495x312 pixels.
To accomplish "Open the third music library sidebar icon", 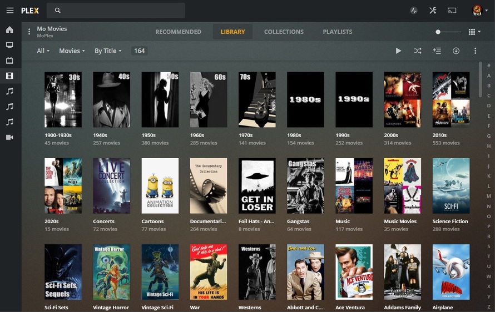I will pyautogui.click(x=10, y=122).
